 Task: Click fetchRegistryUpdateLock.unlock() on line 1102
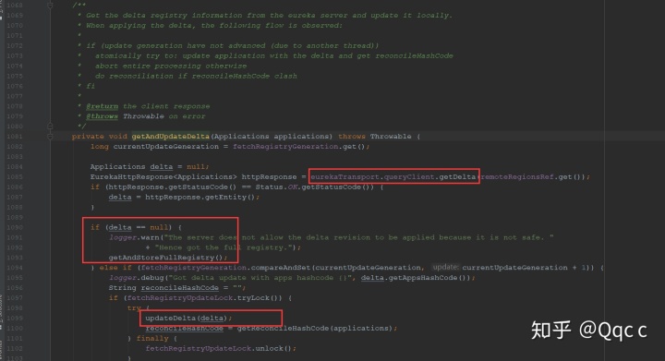point(218,348)
